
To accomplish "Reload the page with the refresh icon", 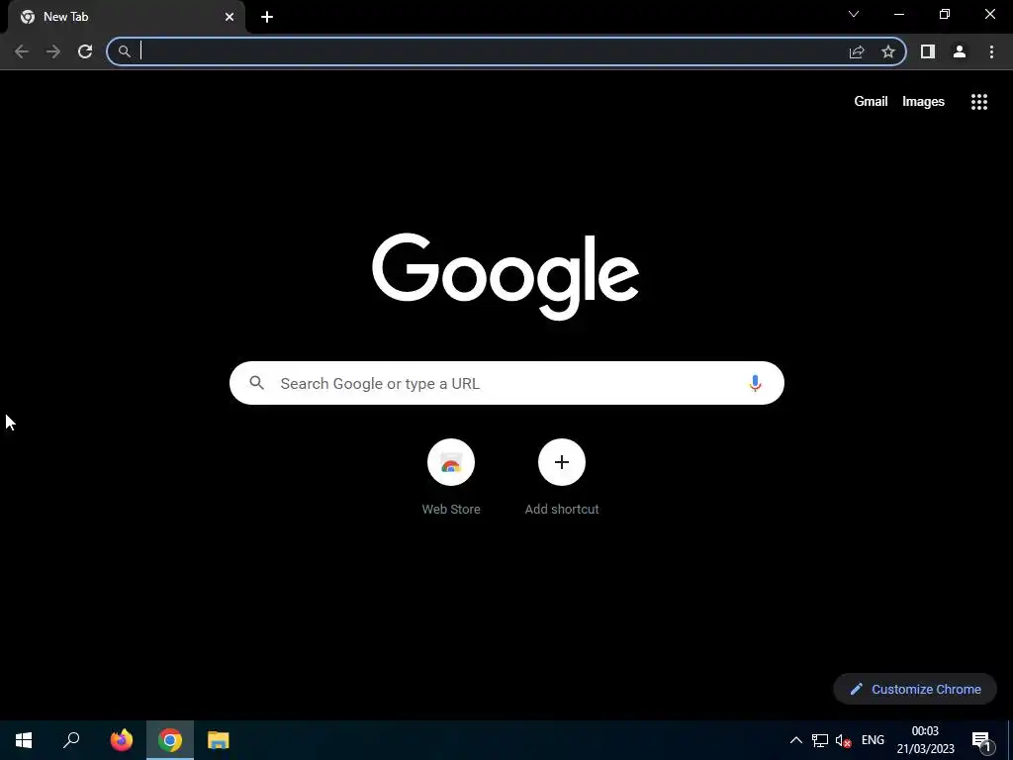I will (x=85, y=51).
